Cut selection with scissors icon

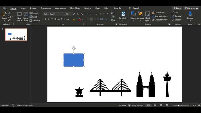(9, 13)
